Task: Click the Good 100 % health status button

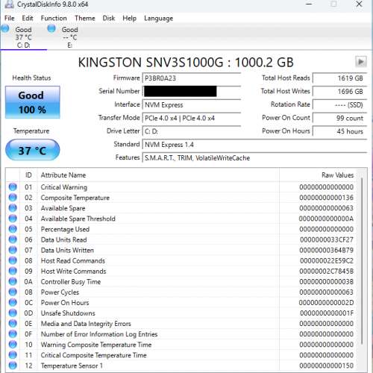Action: tap(32, 102)
